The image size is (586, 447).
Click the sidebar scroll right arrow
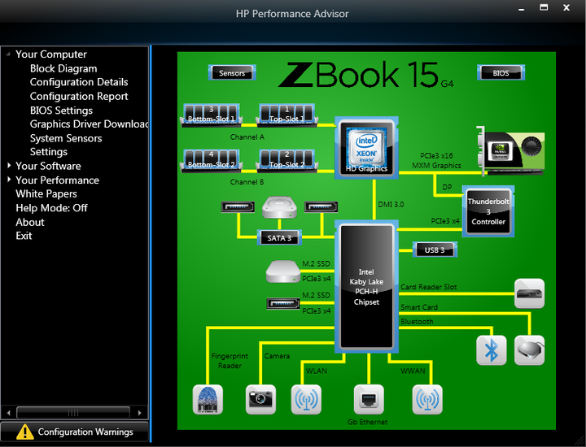click(140, 413)
